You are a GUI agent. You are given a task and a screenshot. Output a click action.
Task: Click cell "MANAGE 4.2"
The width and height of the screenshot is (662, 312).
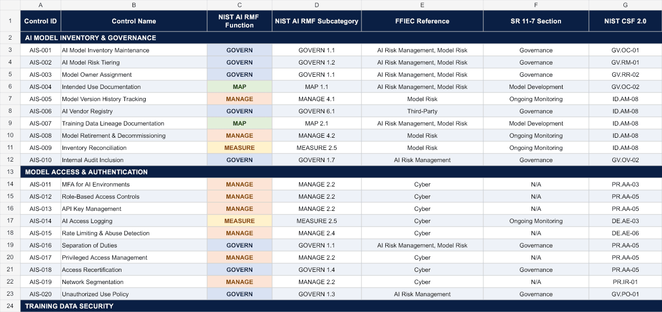pyautogui.click(x=317, y=135)
